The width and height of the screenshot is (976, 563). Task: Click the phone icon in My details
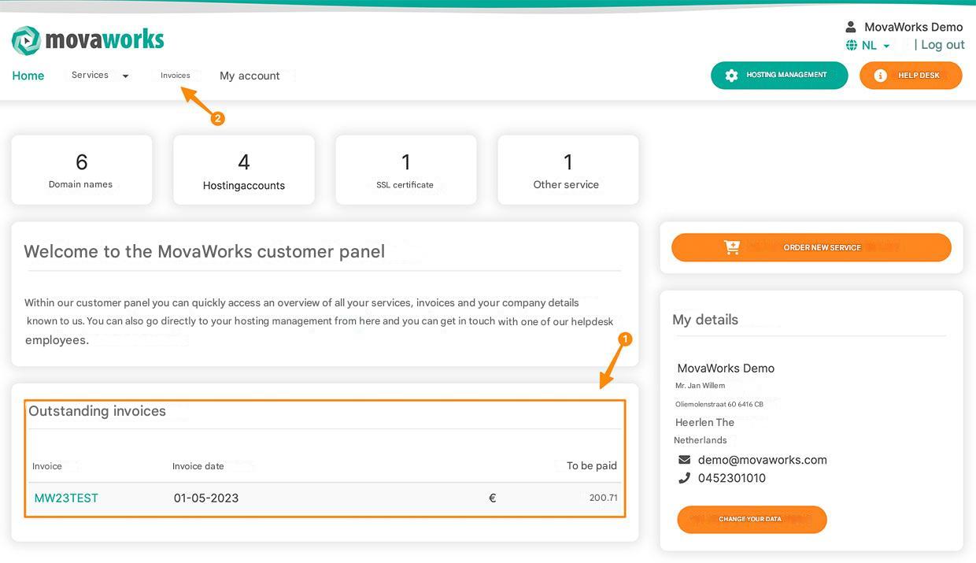(684, 478)
